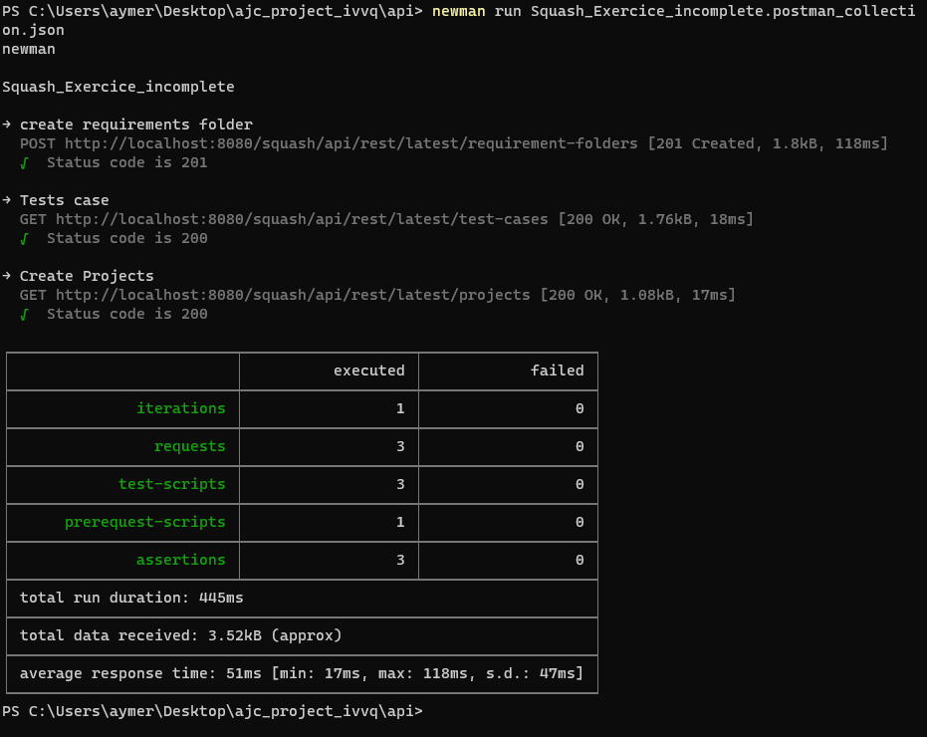The image size is (927, 737).
Task: Click the arrow before Create Projects
Action: point(7,276)
